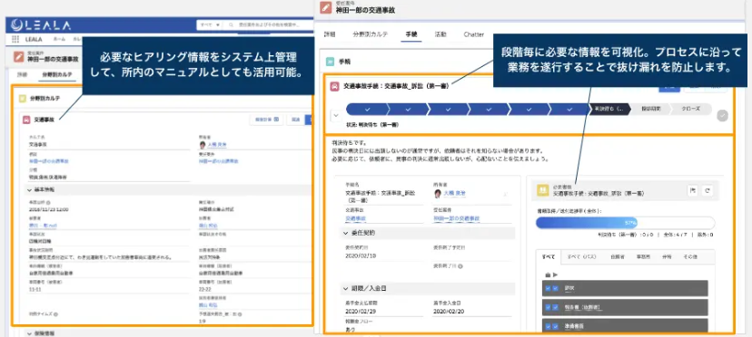The width and height of the screenshot is (752, 337).
Task: Select 詳細 tab in right window
Action: (330, 34)
